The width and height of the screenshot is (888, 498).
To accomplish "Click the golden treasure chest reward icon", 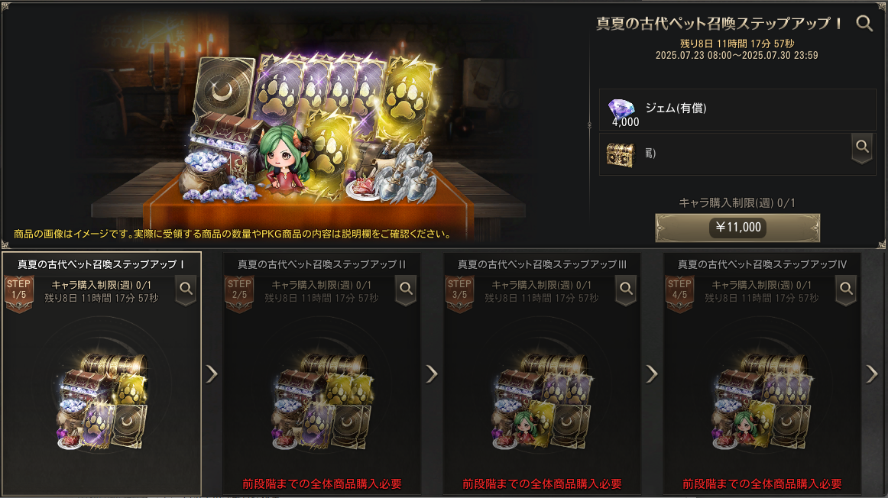I will (621, 154).
